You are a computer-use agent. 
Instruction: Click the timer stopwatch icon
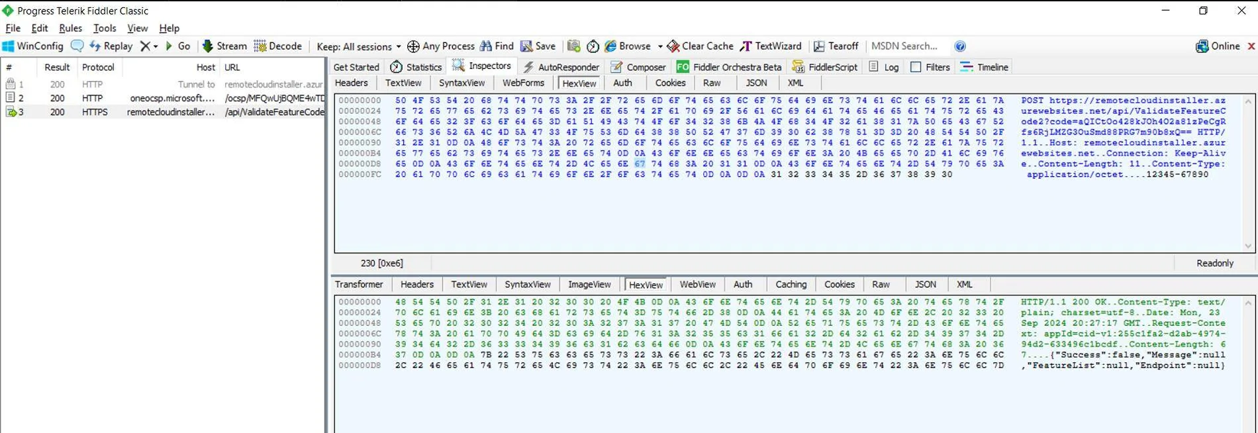click(x=593, y=46)
